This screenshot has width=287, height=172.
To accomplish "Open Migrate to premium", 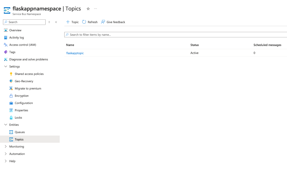I will (28, 88).
